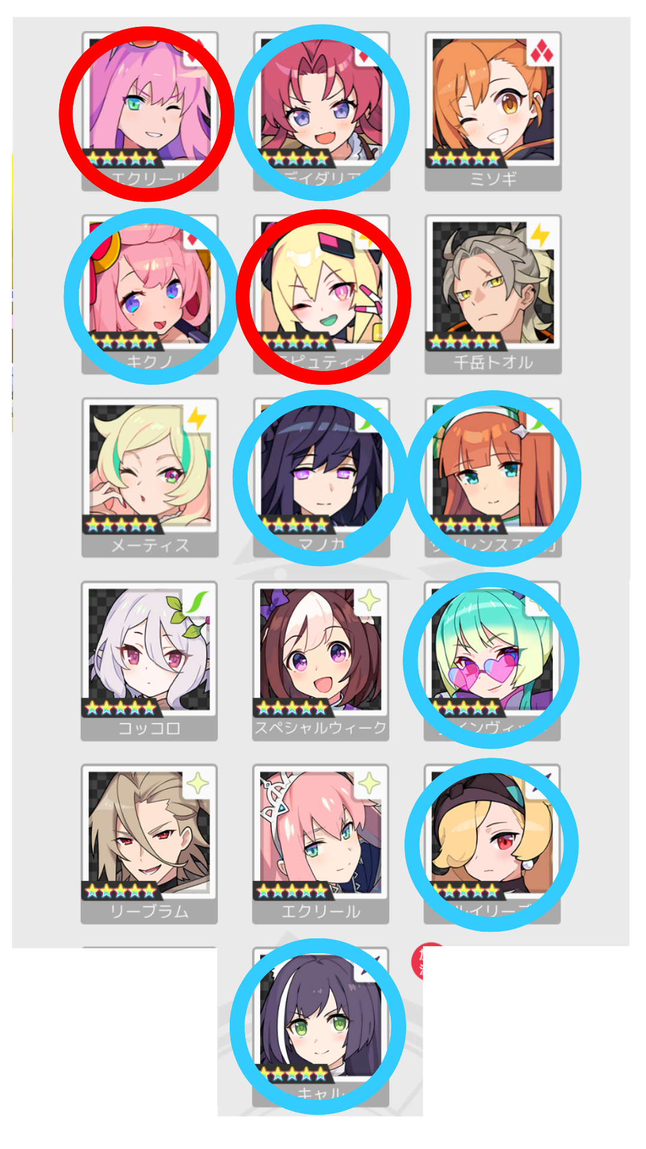Click the lightning attribute icon on Chitake Tooru

[541, 236]
